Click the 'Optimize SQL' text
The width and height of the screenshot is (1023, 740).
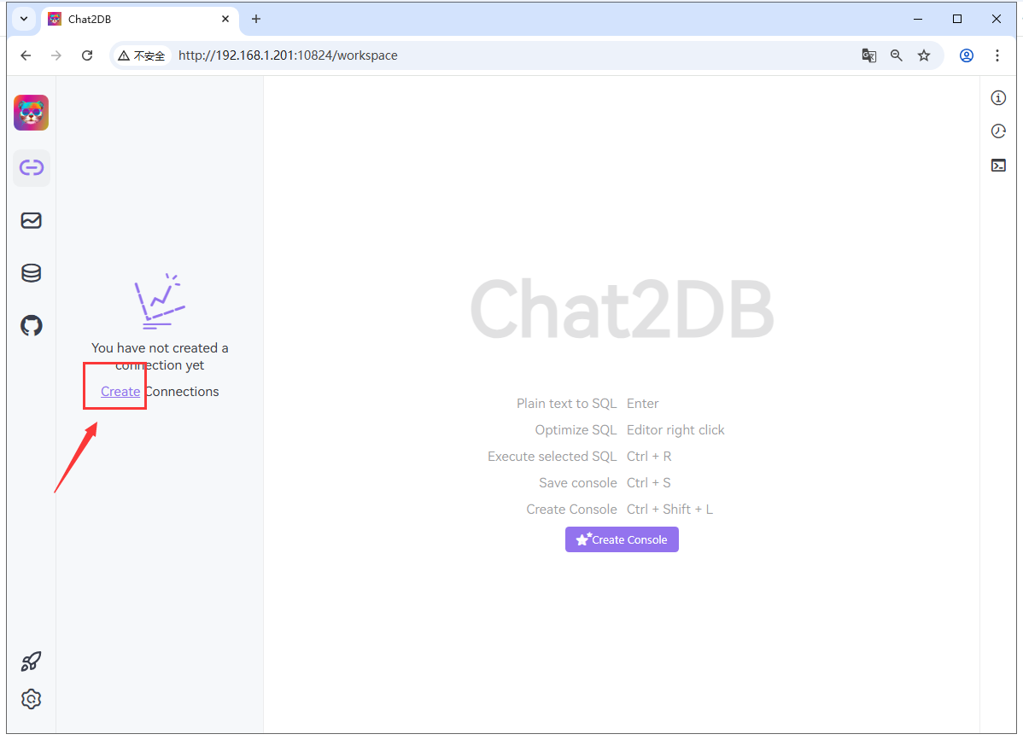click(x=576, y=429)
